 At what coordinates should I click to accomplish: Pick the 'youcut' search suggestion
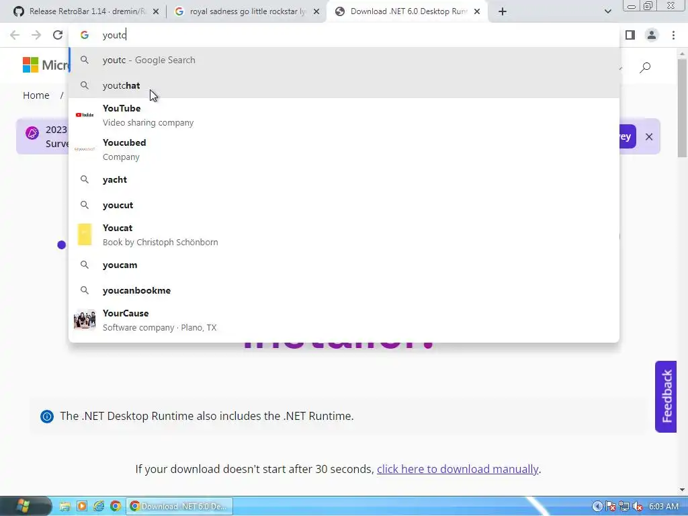pyautogui.click(x=344, y=205)
